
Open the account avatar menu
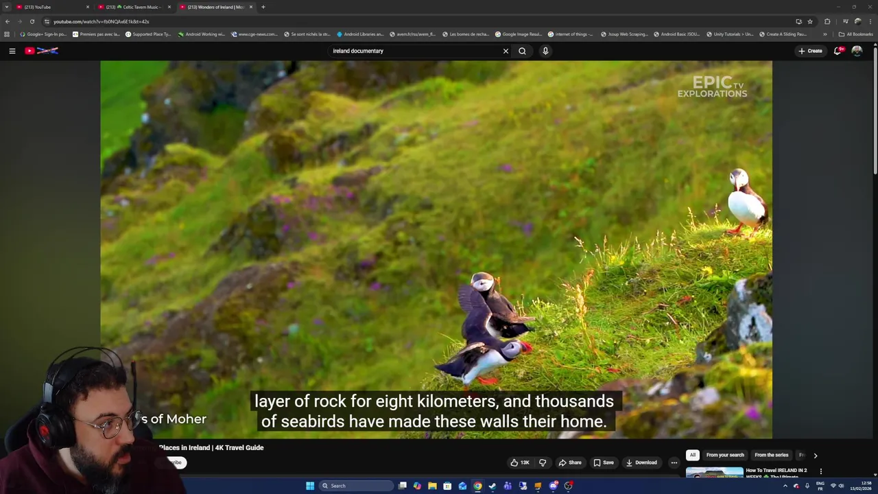[x=857, y=51]
